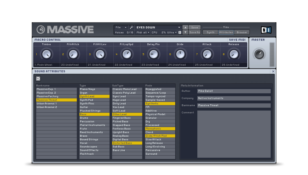The image size is (308, 175).
Task: Select Surround mode
Action: point(160,154)
